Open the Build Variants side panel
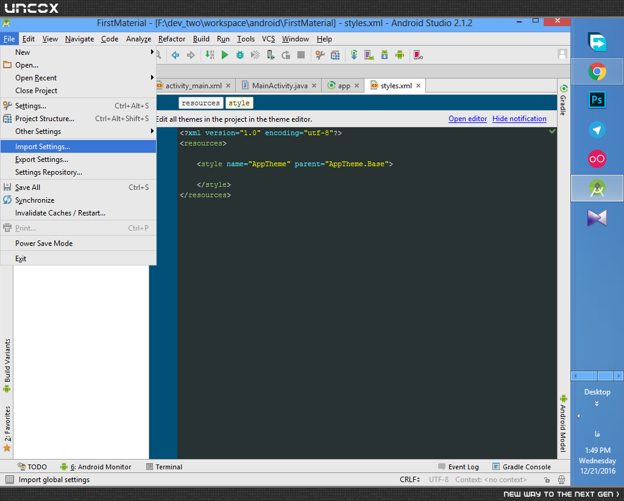 7,365
